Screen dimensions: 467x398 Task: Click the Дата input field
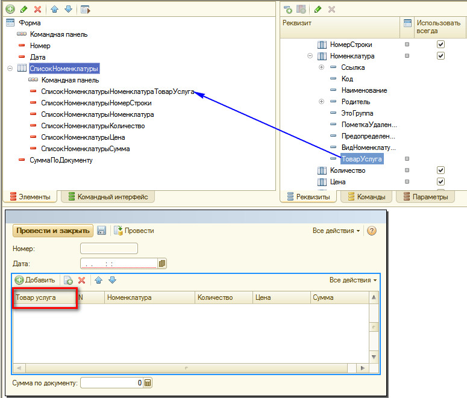[119, 264]
